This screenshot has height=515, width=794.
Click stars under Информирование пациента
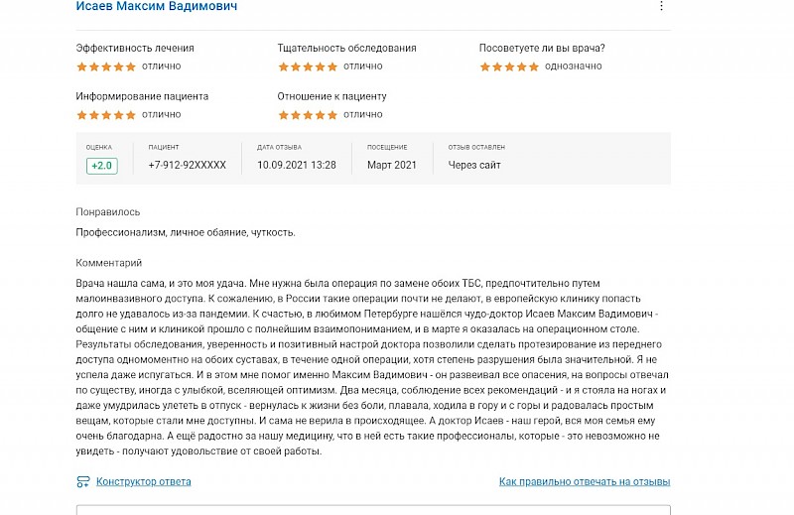106,115
